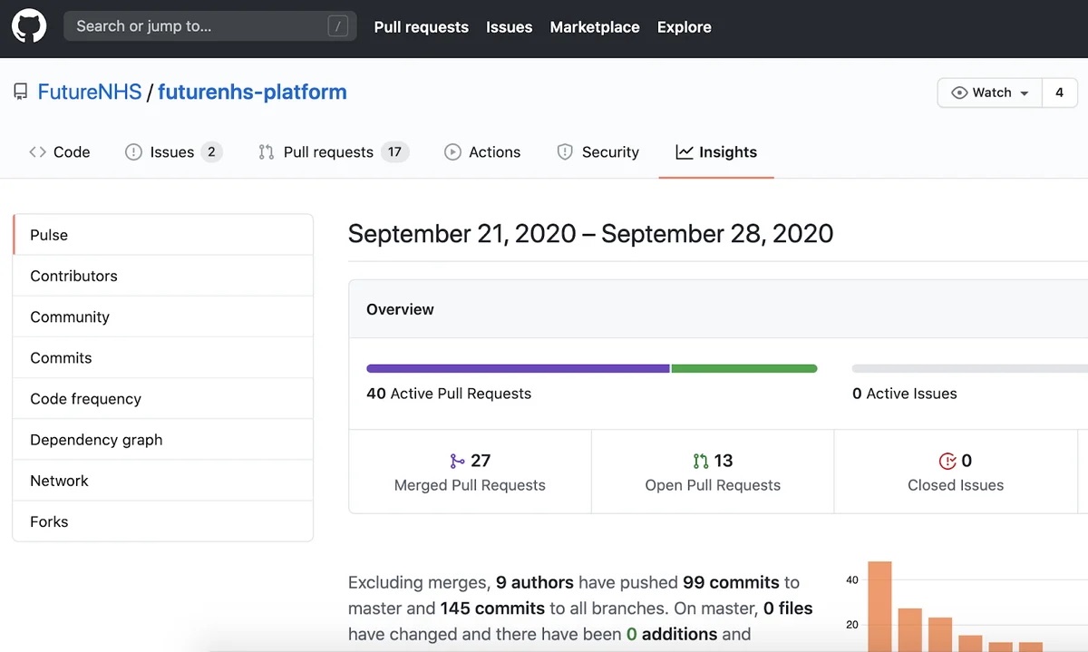This screenshot has width=1088, height=652.
Task: Click the grey active issues bar
Action: tap(970, 368)
